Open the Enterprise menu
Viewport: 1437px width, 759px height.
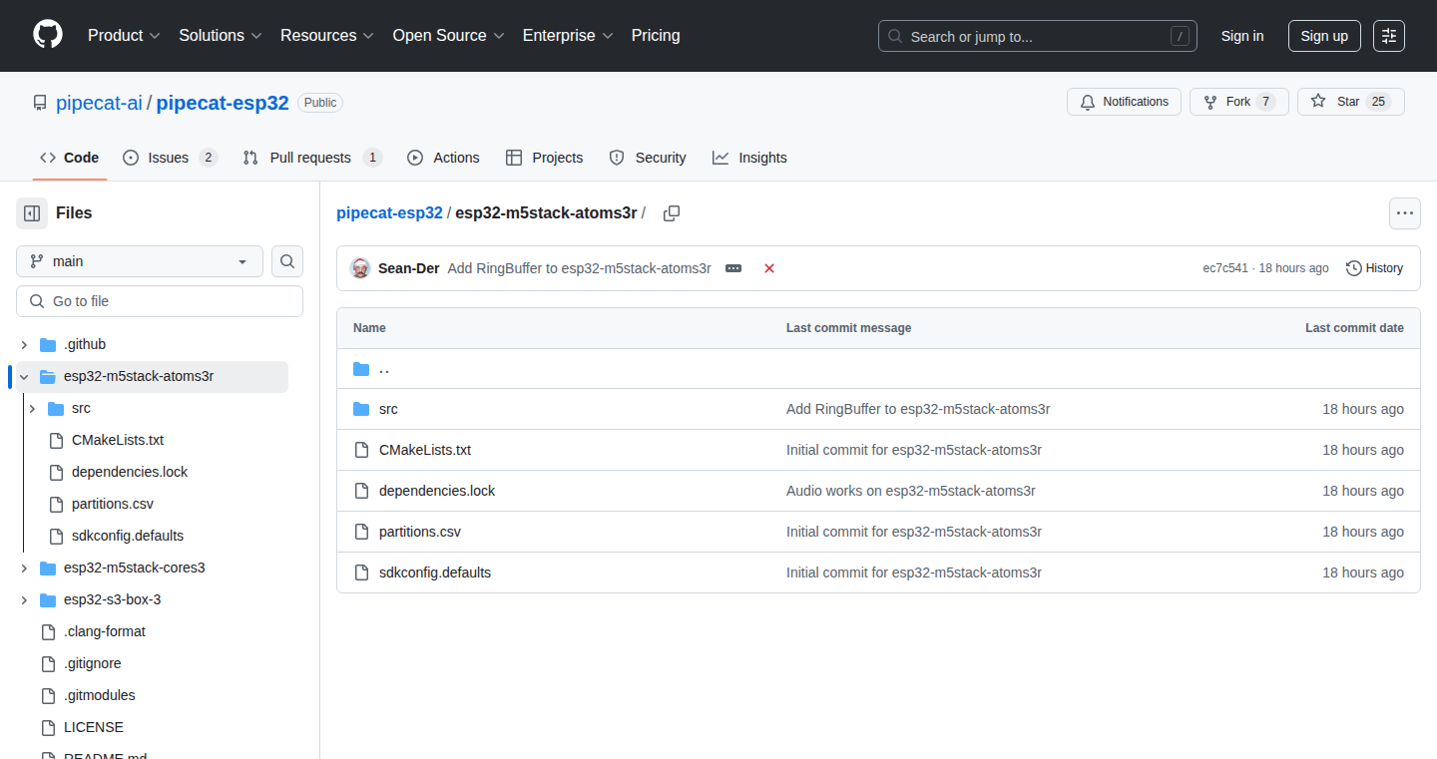coord(568,36)
